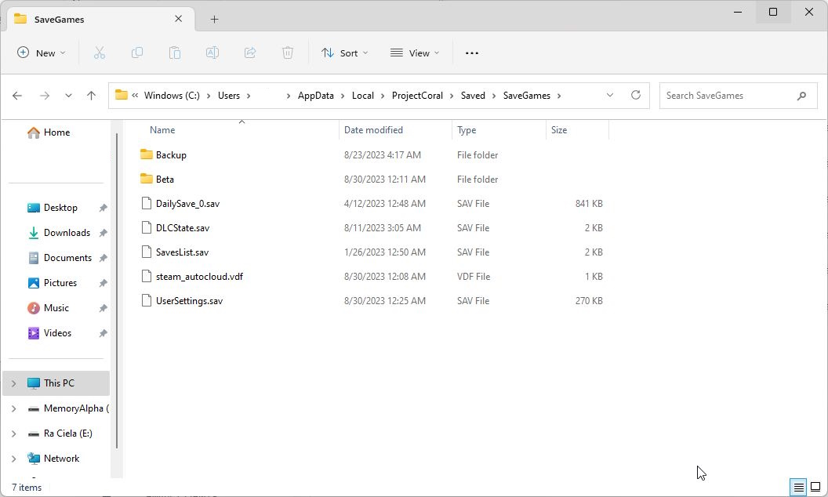This screenshot has height=497, width=828.
Task: Switch to large thumbnails view toggle
Action: [815, 487]
